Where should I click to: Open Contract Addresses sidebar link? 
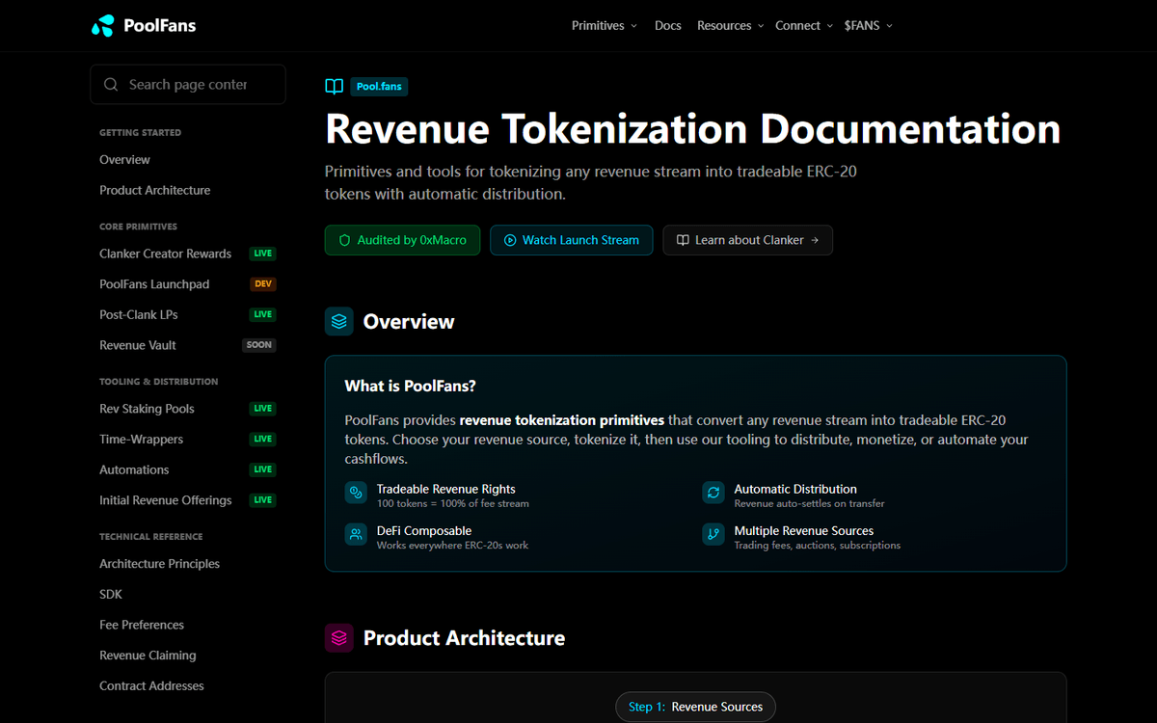[151, 686]
